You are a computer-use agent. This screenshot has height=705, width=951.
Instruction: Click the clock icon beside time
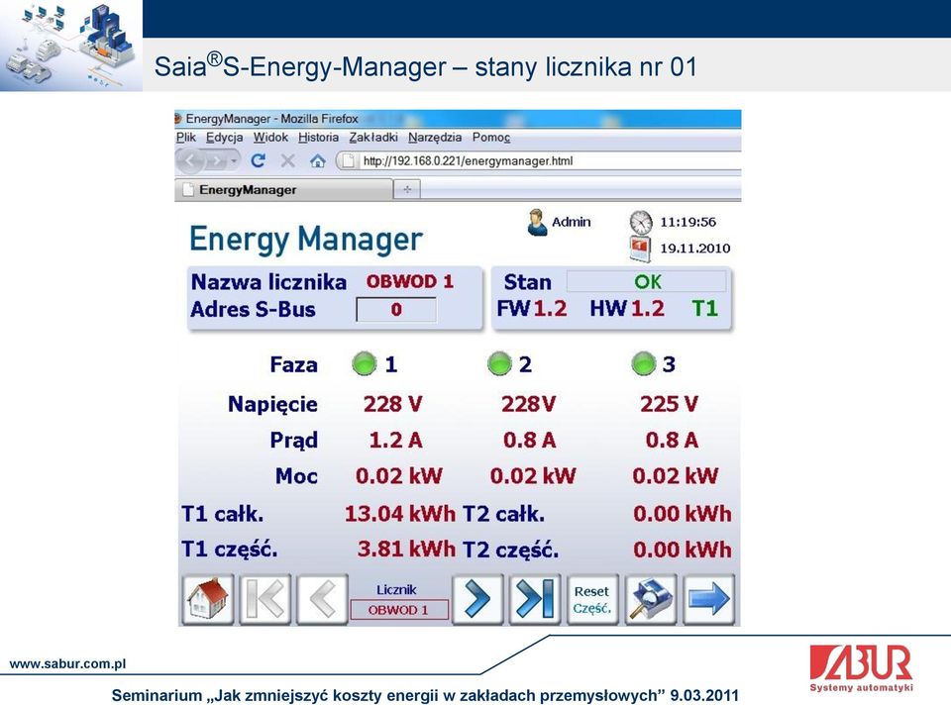point(641,222)
